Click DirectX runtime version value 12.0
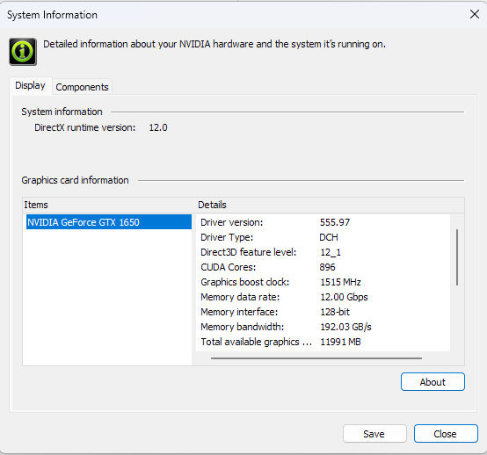The image size is (487, 455). pyautogui.click(x=158, y=127)
